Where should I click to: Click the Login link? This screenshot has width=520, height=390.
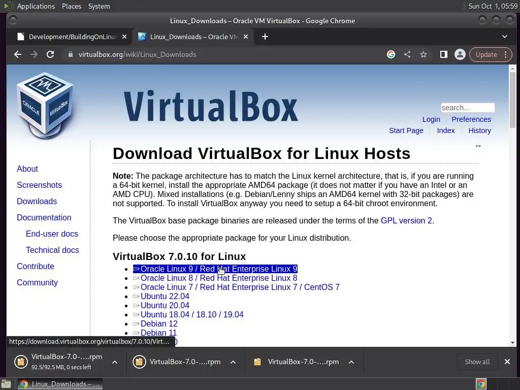431,119
